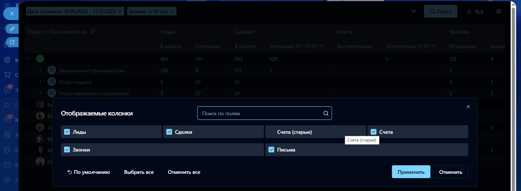
Task: Uncheck the Счета column checkbox
Action: (x=373, y=132)
